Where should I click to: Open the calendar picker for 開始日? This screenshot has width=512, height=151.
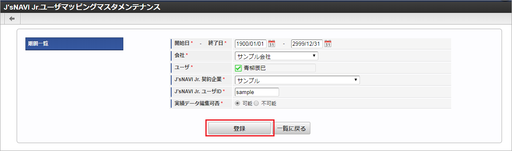272,44
